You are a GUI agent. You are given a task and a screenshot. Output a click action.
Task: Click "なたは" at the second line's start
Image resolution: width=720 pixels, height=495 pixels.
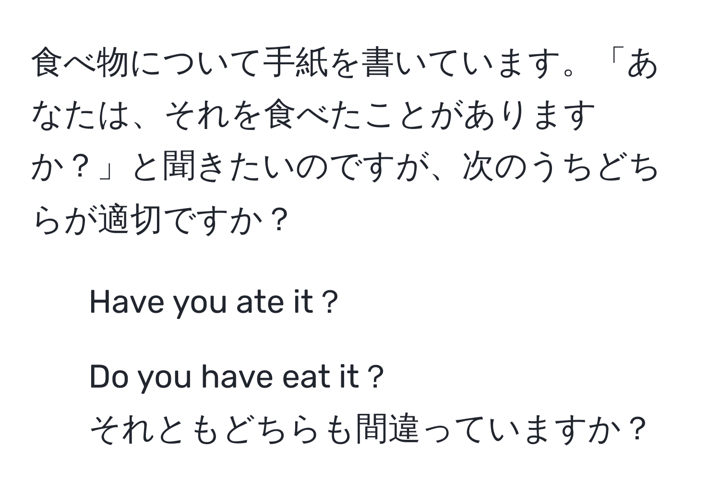(80, 117)
